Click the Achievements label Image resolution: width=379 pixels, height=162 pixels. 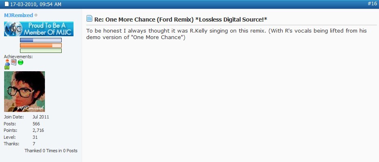coord(18,57)
